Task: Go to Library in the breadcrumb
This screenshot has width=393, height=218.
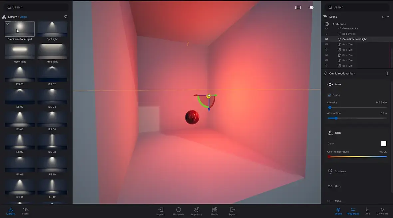Action: [x=12, y=17]
